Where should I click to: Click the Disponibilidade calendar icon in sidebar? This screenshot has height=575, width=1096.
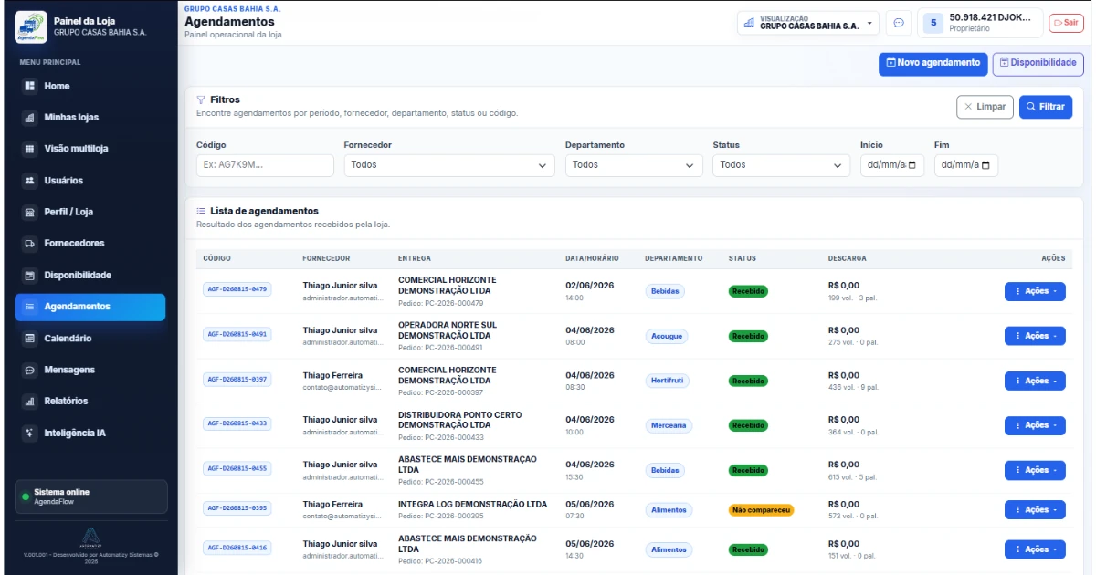coord(29,276)
